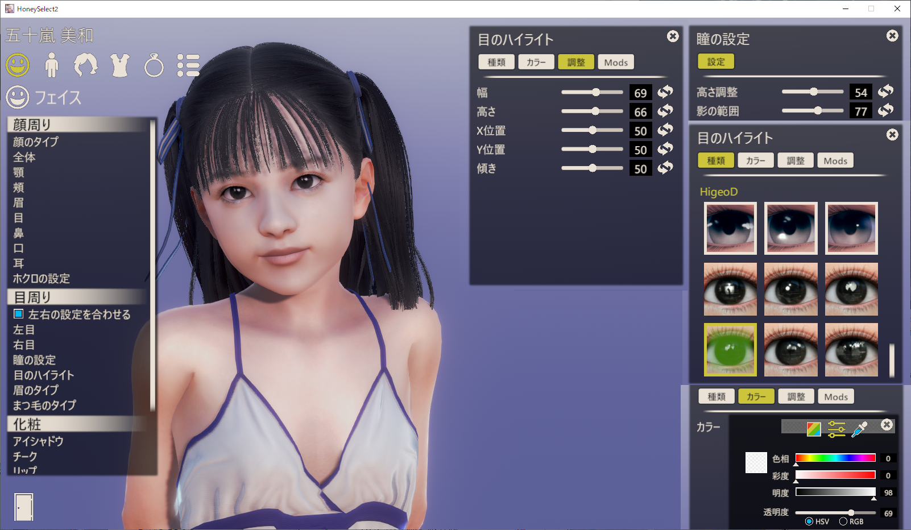Close the カラー picker popup
This screenshot has height=530, width=911.
point(887,425)
